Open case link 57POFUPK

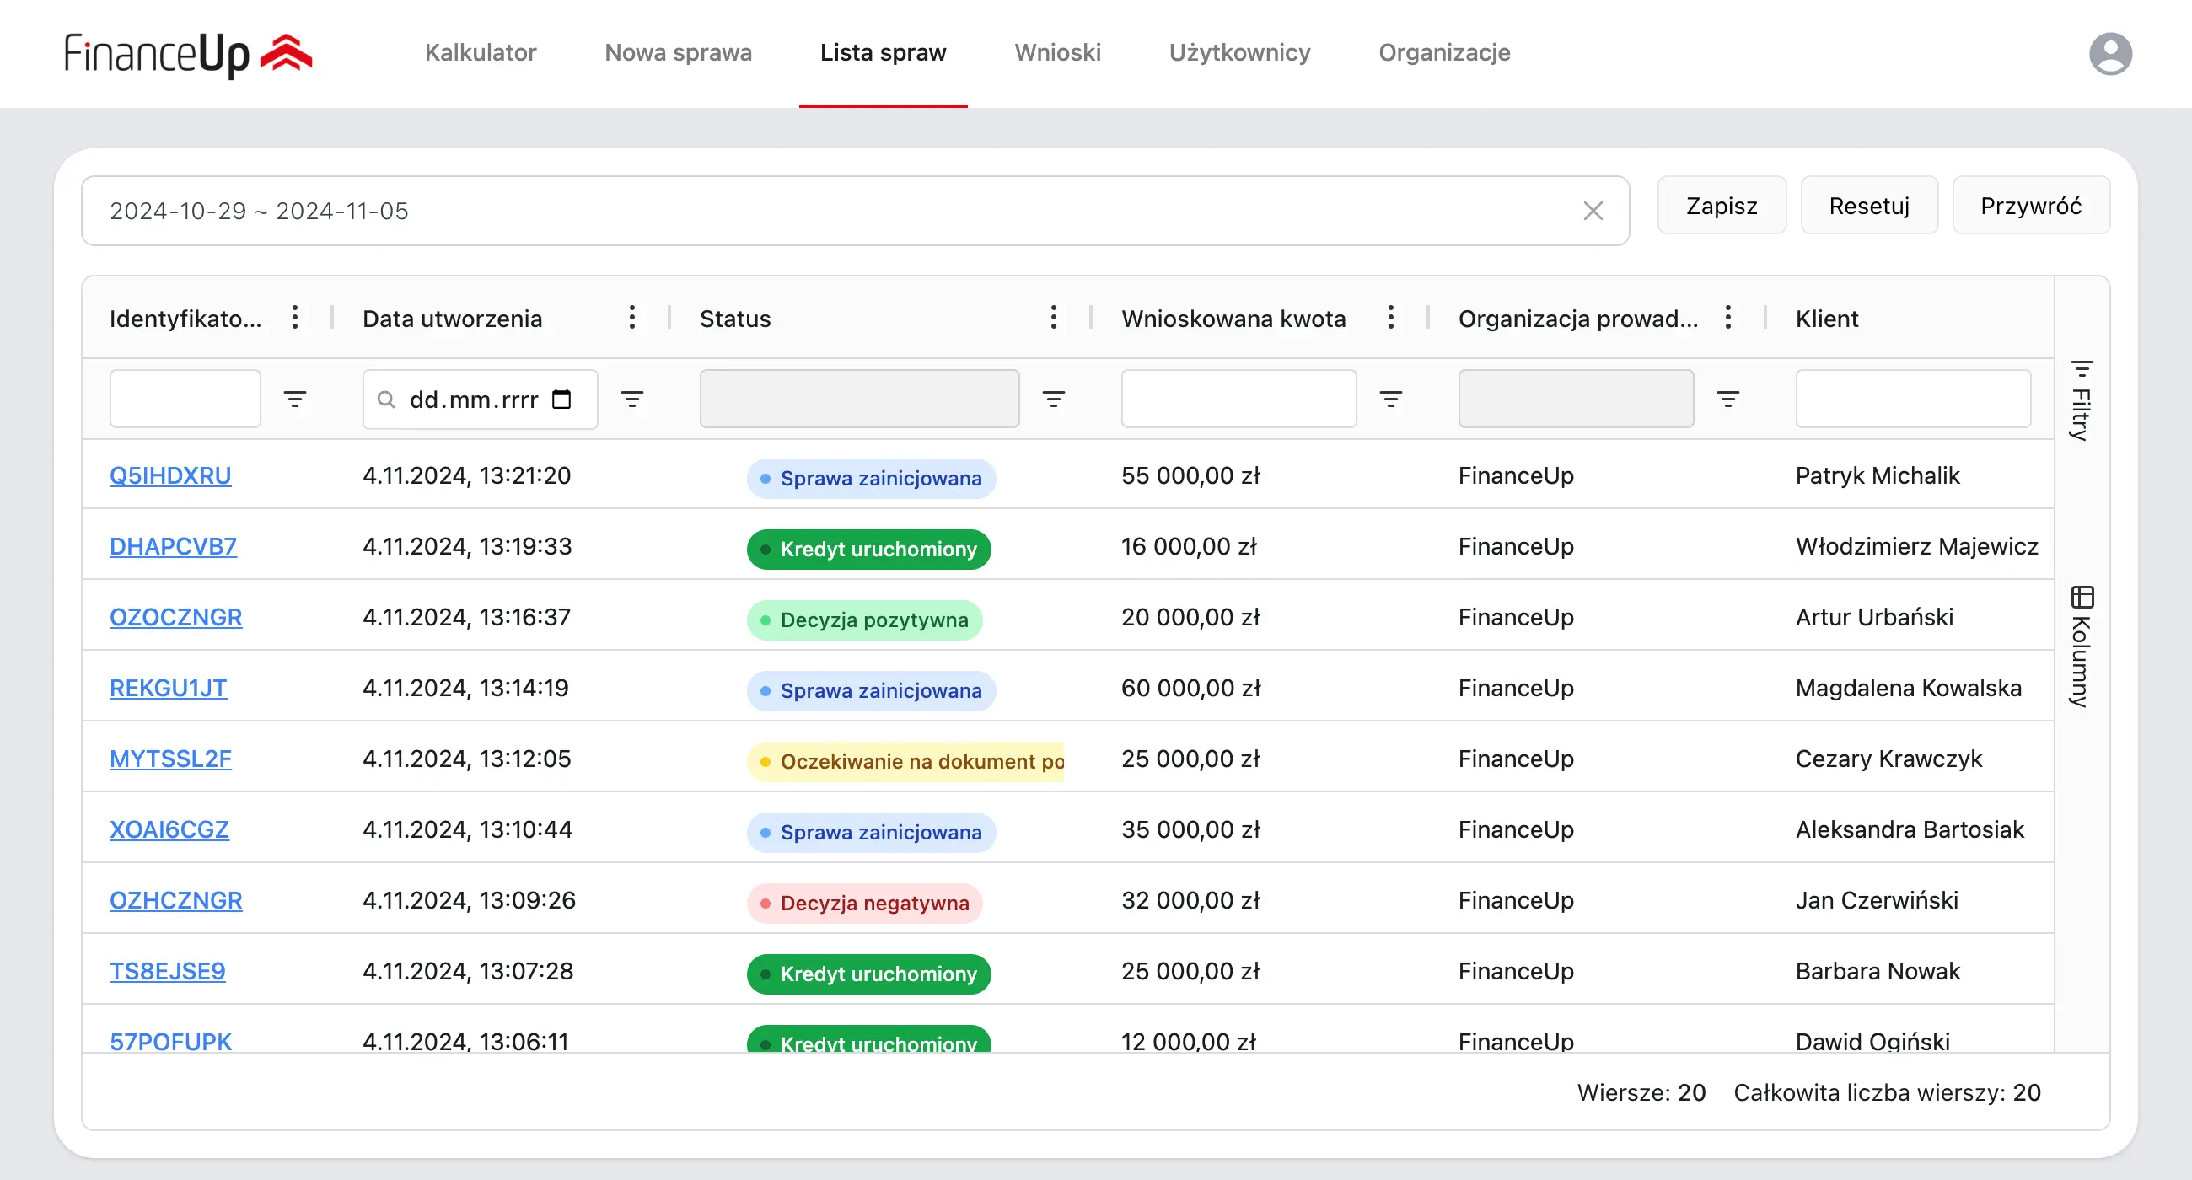(x=170, y=1040)
